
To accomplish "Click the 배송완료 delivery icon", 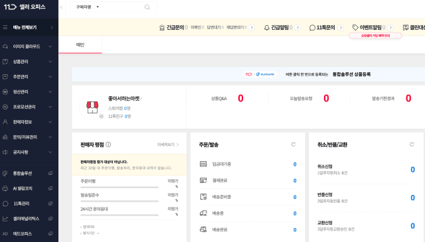I will coord(203,229).
